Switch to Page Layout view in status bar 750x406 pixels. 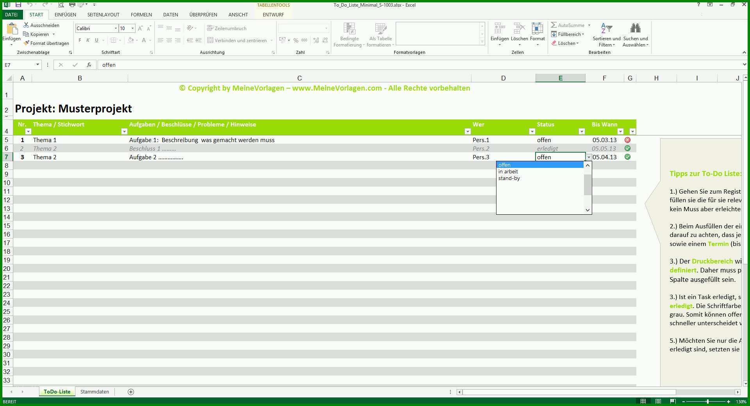[x=658, y=401]
